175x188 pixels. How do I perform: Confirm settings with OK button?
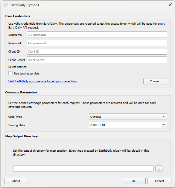coord(134,181)
